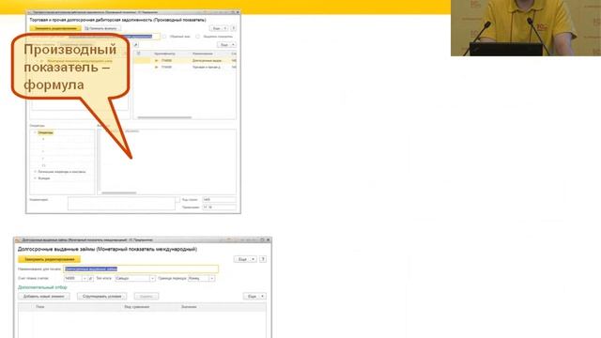Expand the 'Функции' tree node
The height and width of the screenshot is (338, 601).
[35, 178]
